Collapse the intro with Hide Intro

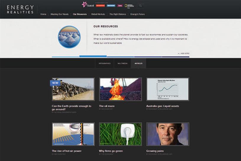click(x=184, y=54)
